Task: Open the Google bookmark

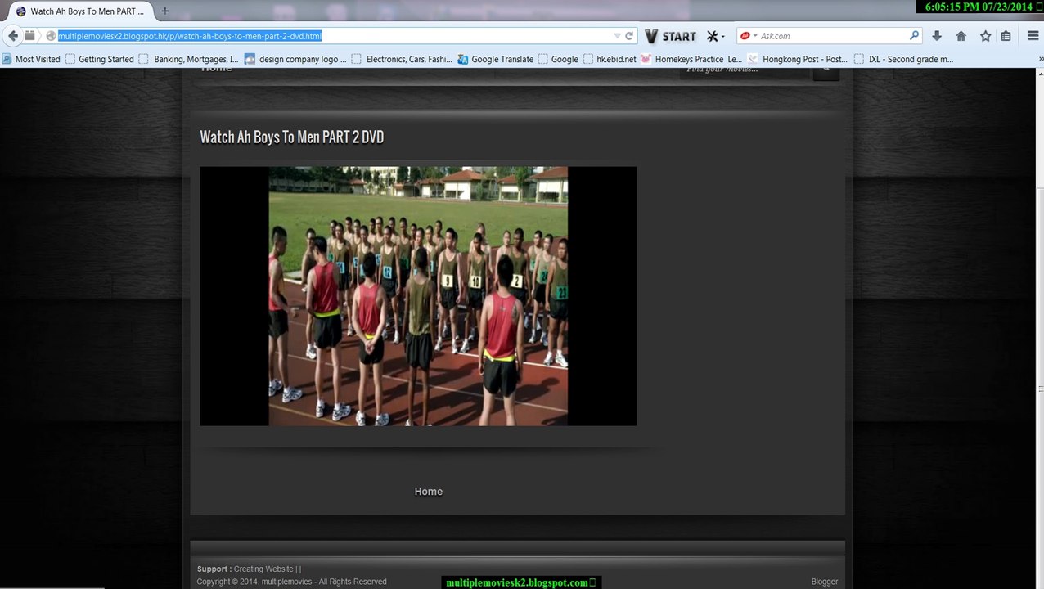Action: click(x=558, y=59)
